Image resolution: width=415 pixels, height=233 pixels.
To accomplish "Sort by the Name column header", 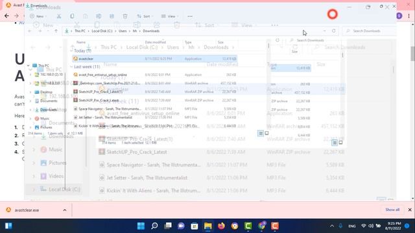I will (x=81, y=42).
